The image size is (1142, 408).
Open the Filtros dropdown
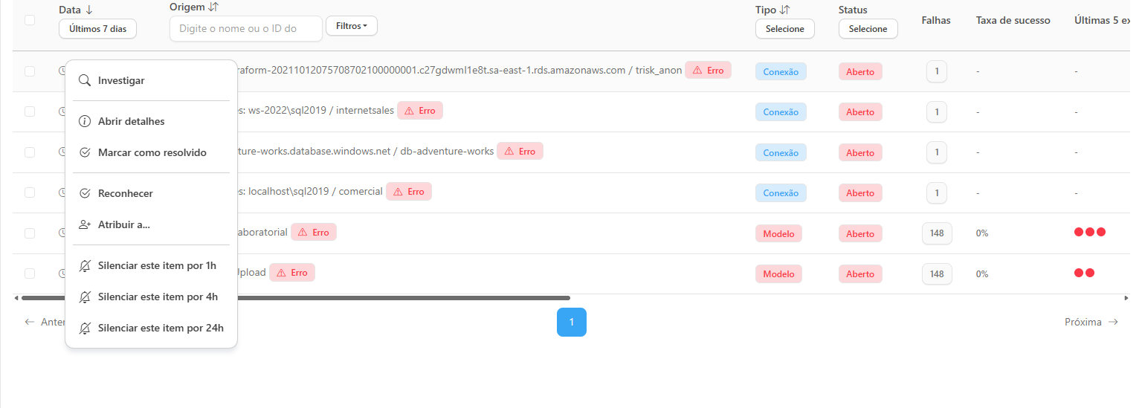click(x=352, y=26)
